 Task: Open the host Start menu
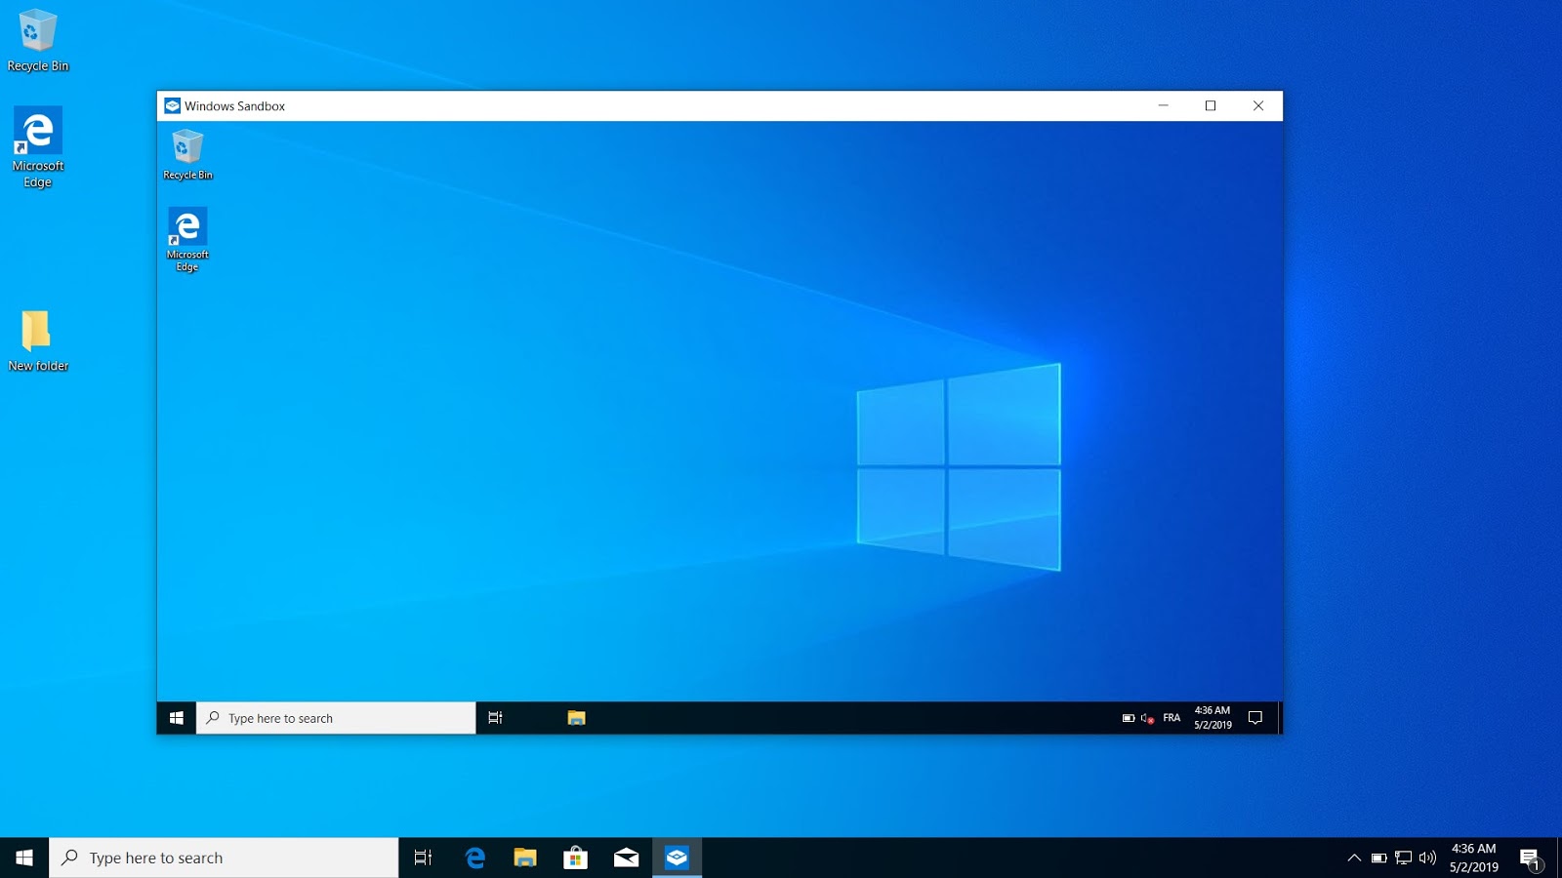[21, 858]
